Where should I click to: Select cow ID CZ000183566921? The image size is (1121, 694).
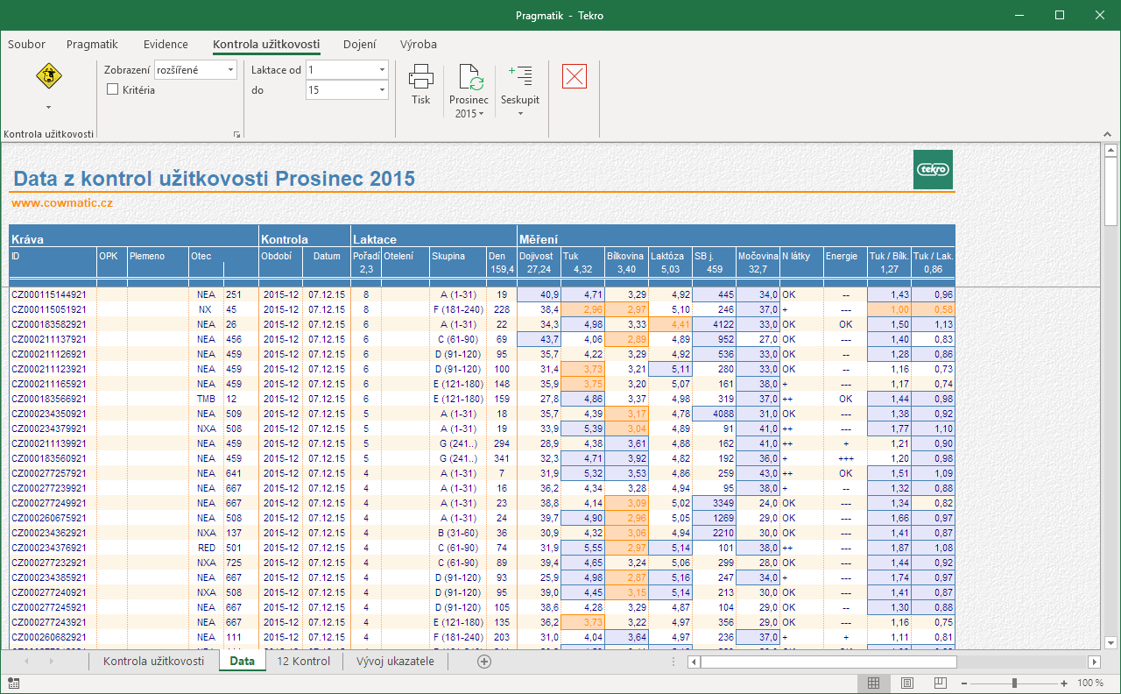pos(49,399)
